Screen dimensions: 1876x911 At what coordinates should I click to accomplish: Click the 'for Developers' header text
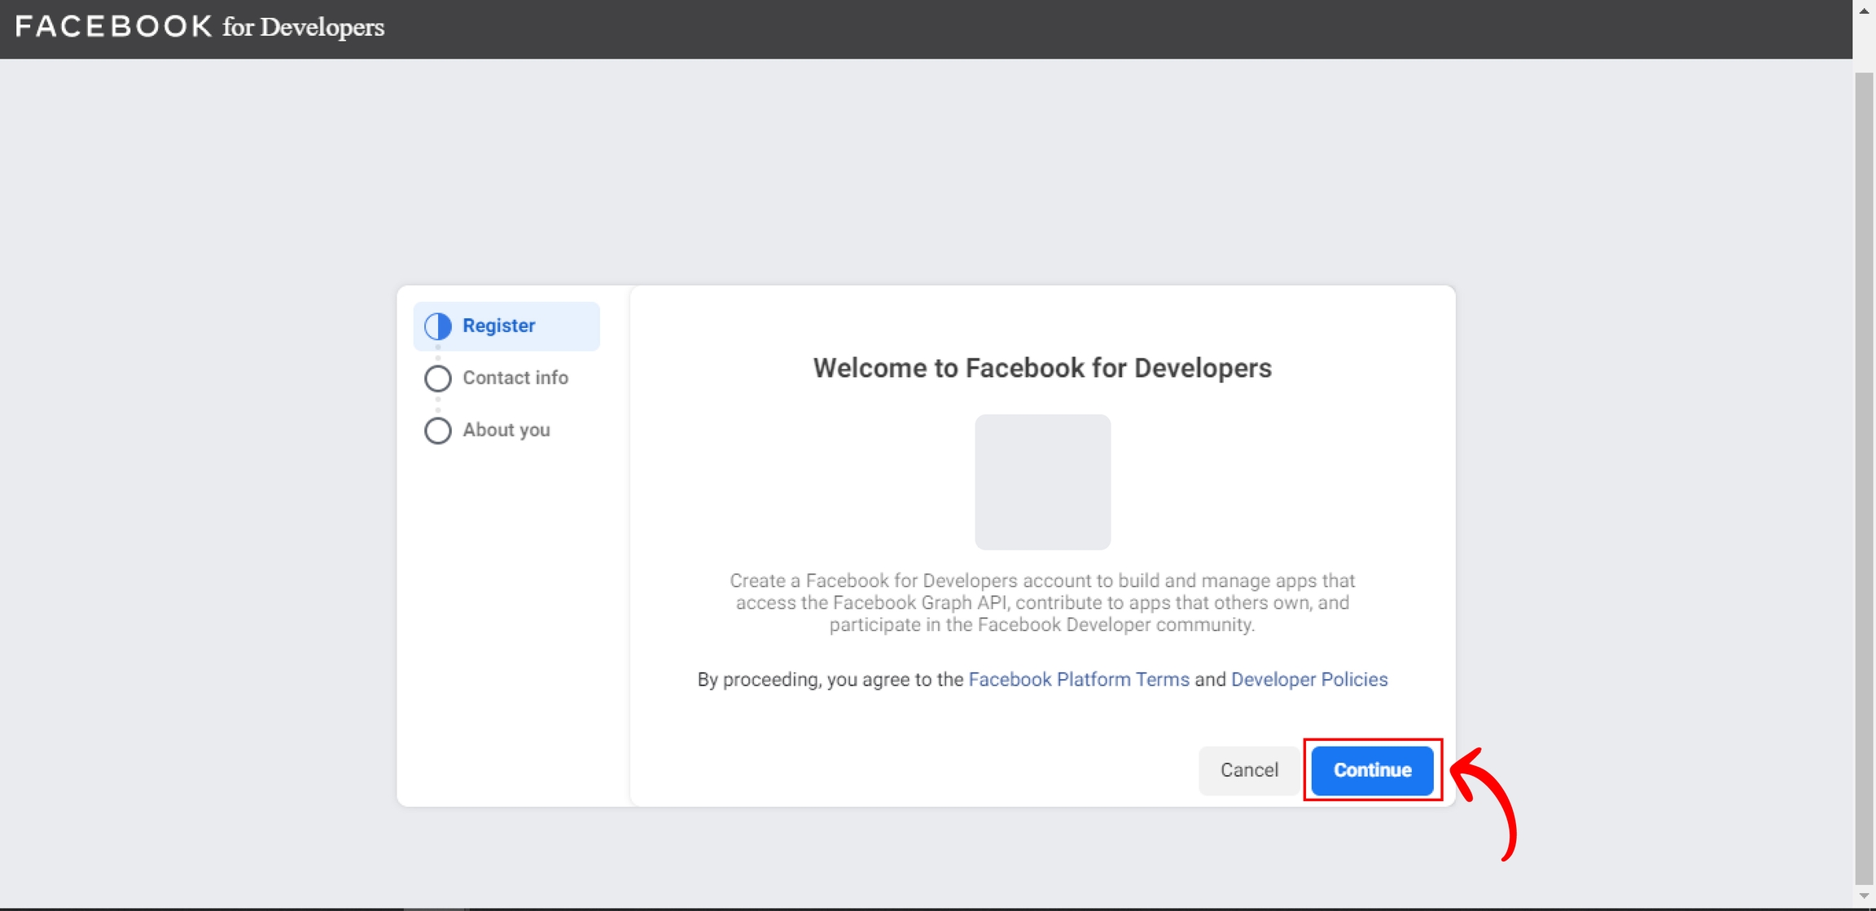click(x=303, y=28)
